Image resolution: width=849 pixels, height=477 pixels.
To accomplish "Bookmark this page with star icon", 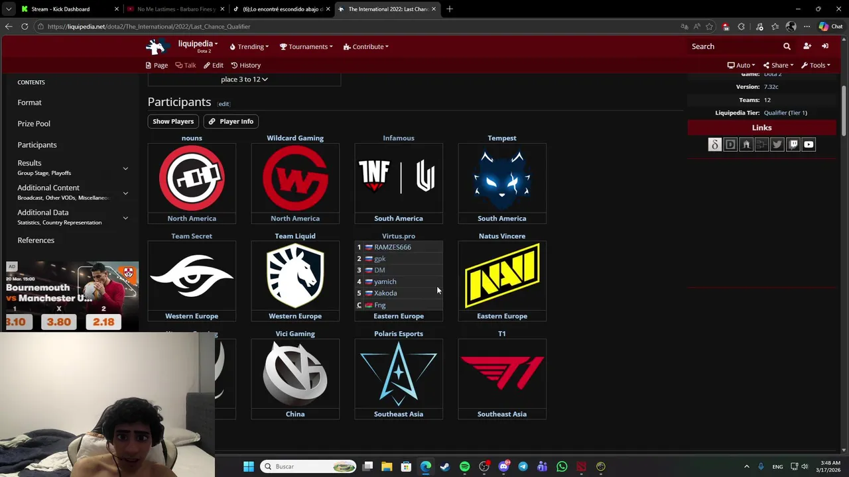I will click(x=709, y=26).
